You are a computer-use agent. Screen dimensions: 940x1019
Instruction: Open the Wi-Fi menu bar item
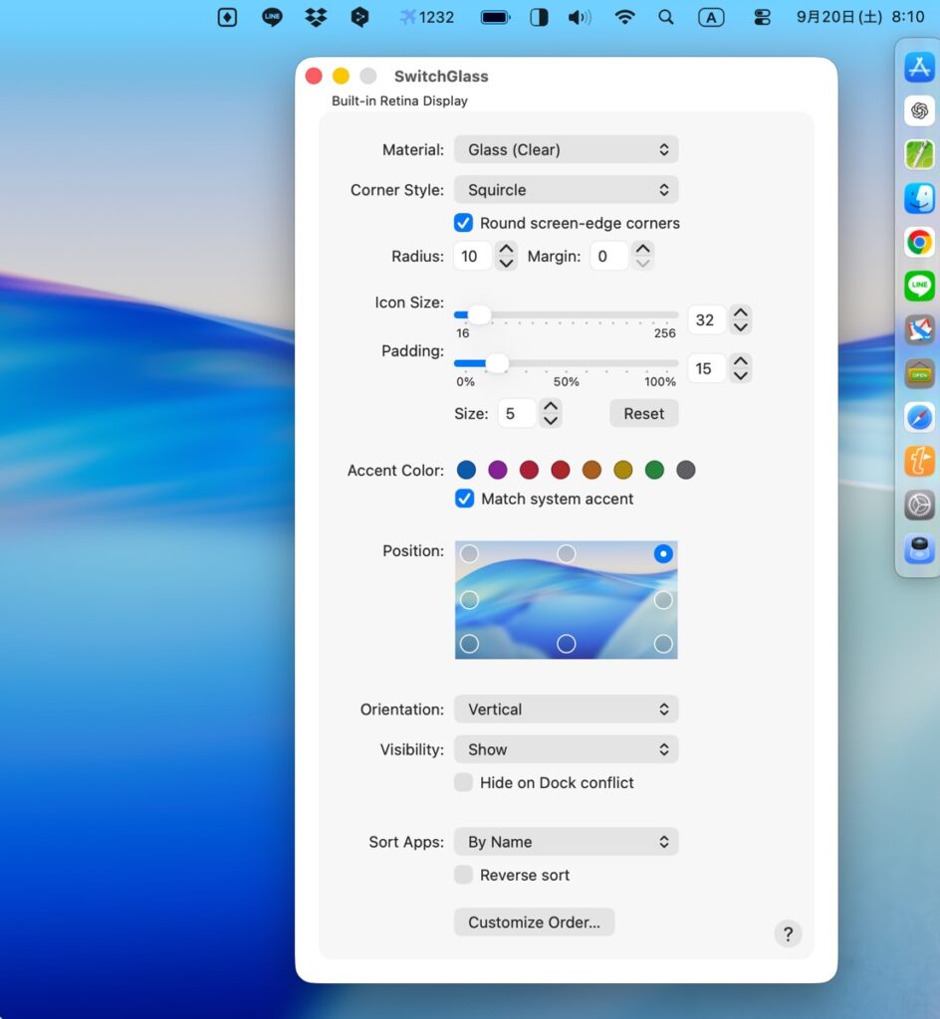pos(624,17)
